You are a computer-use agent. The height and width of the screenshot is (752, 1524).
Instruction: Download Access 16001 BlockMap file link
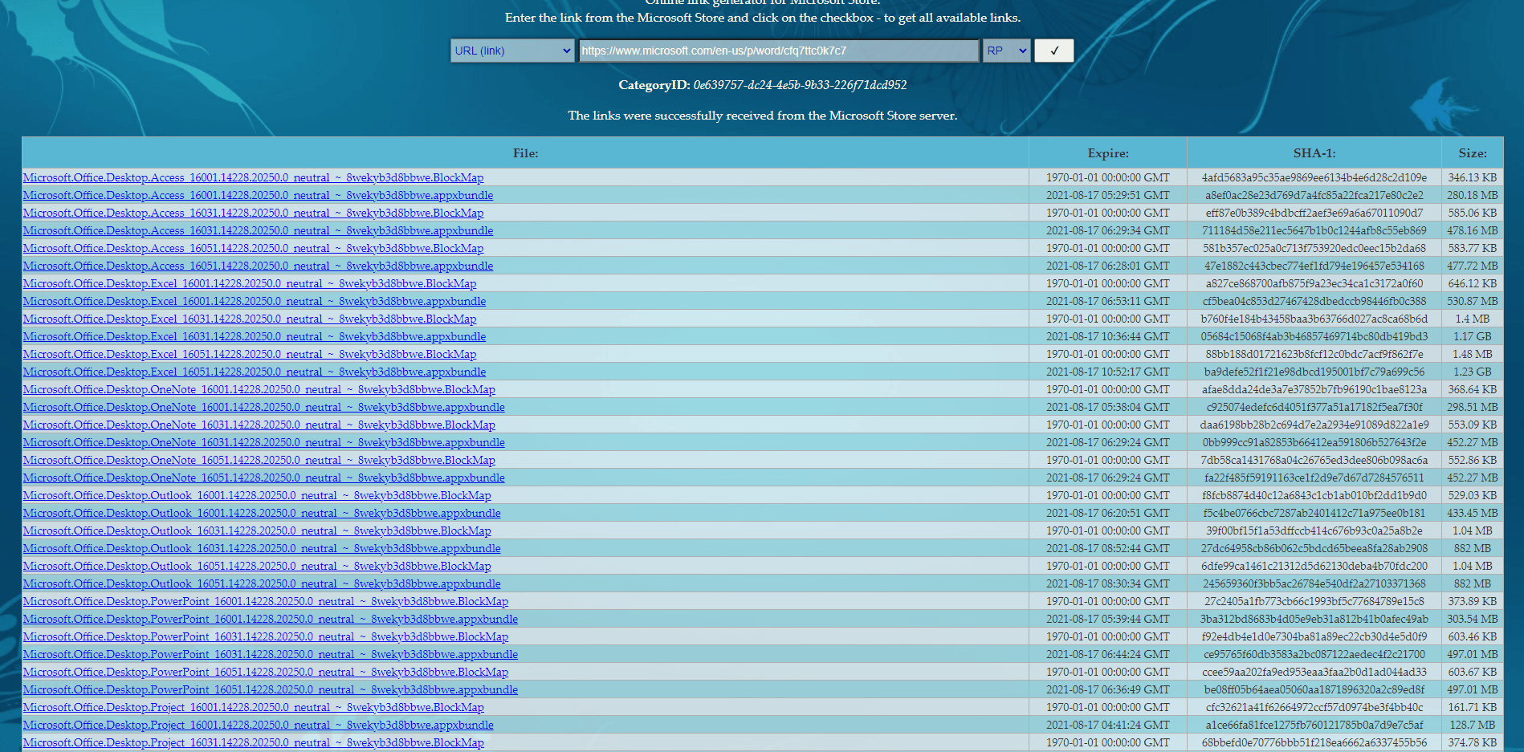pos(253,177)
